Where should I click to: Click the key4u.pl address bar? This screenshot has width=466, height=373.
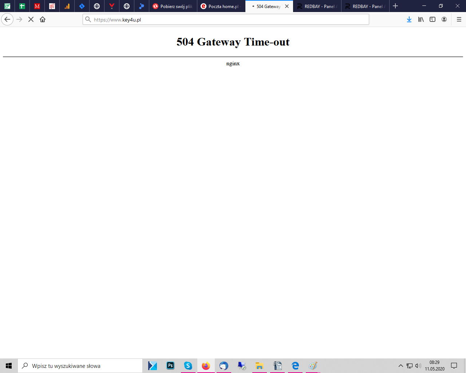click(226, 20)
